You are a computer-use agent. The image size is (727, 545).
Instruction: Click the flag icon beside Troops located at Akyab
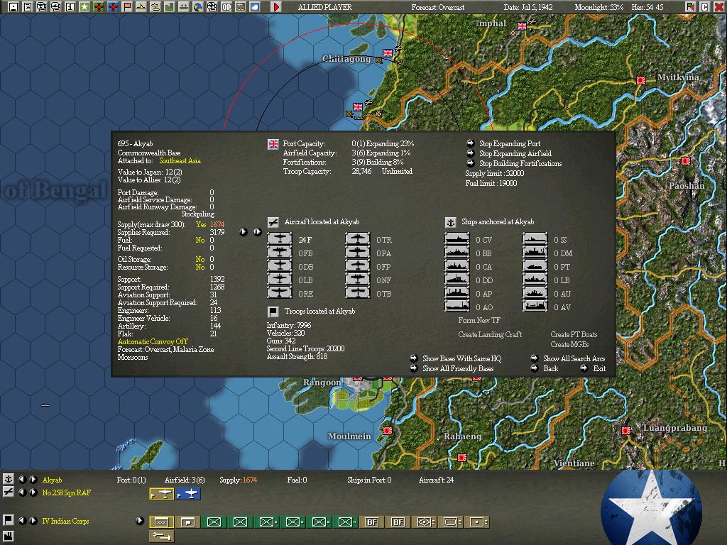coord(273,312)
